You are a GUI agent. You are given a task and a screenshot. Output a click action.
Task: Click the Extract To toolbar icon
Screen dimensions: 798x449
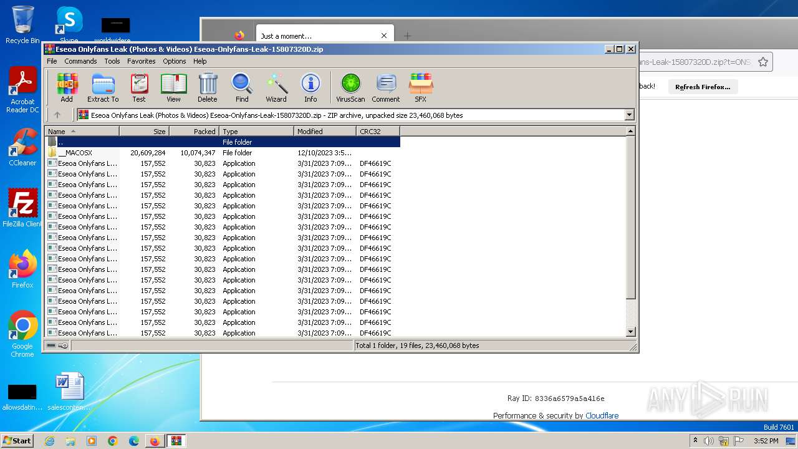[x=103, y=87]
